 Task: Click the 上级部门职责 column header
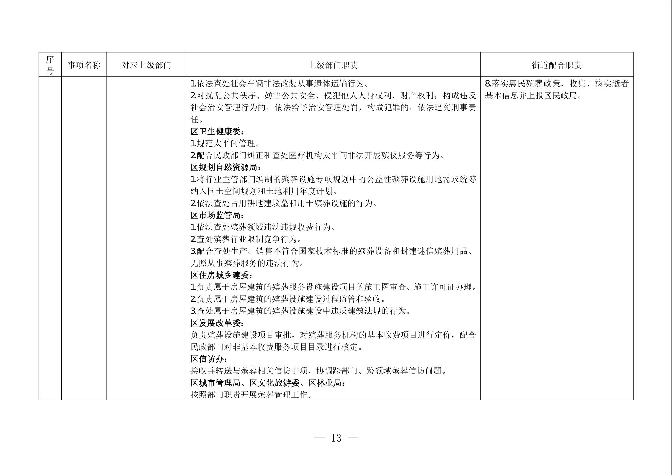coord(333,65)
